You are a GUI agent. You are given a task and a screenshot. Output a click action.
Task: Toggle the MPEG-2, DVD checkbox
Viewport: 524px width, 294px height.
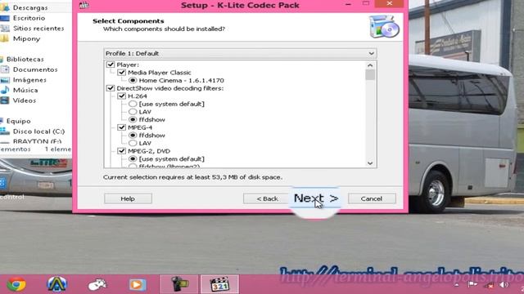(122, 151)
